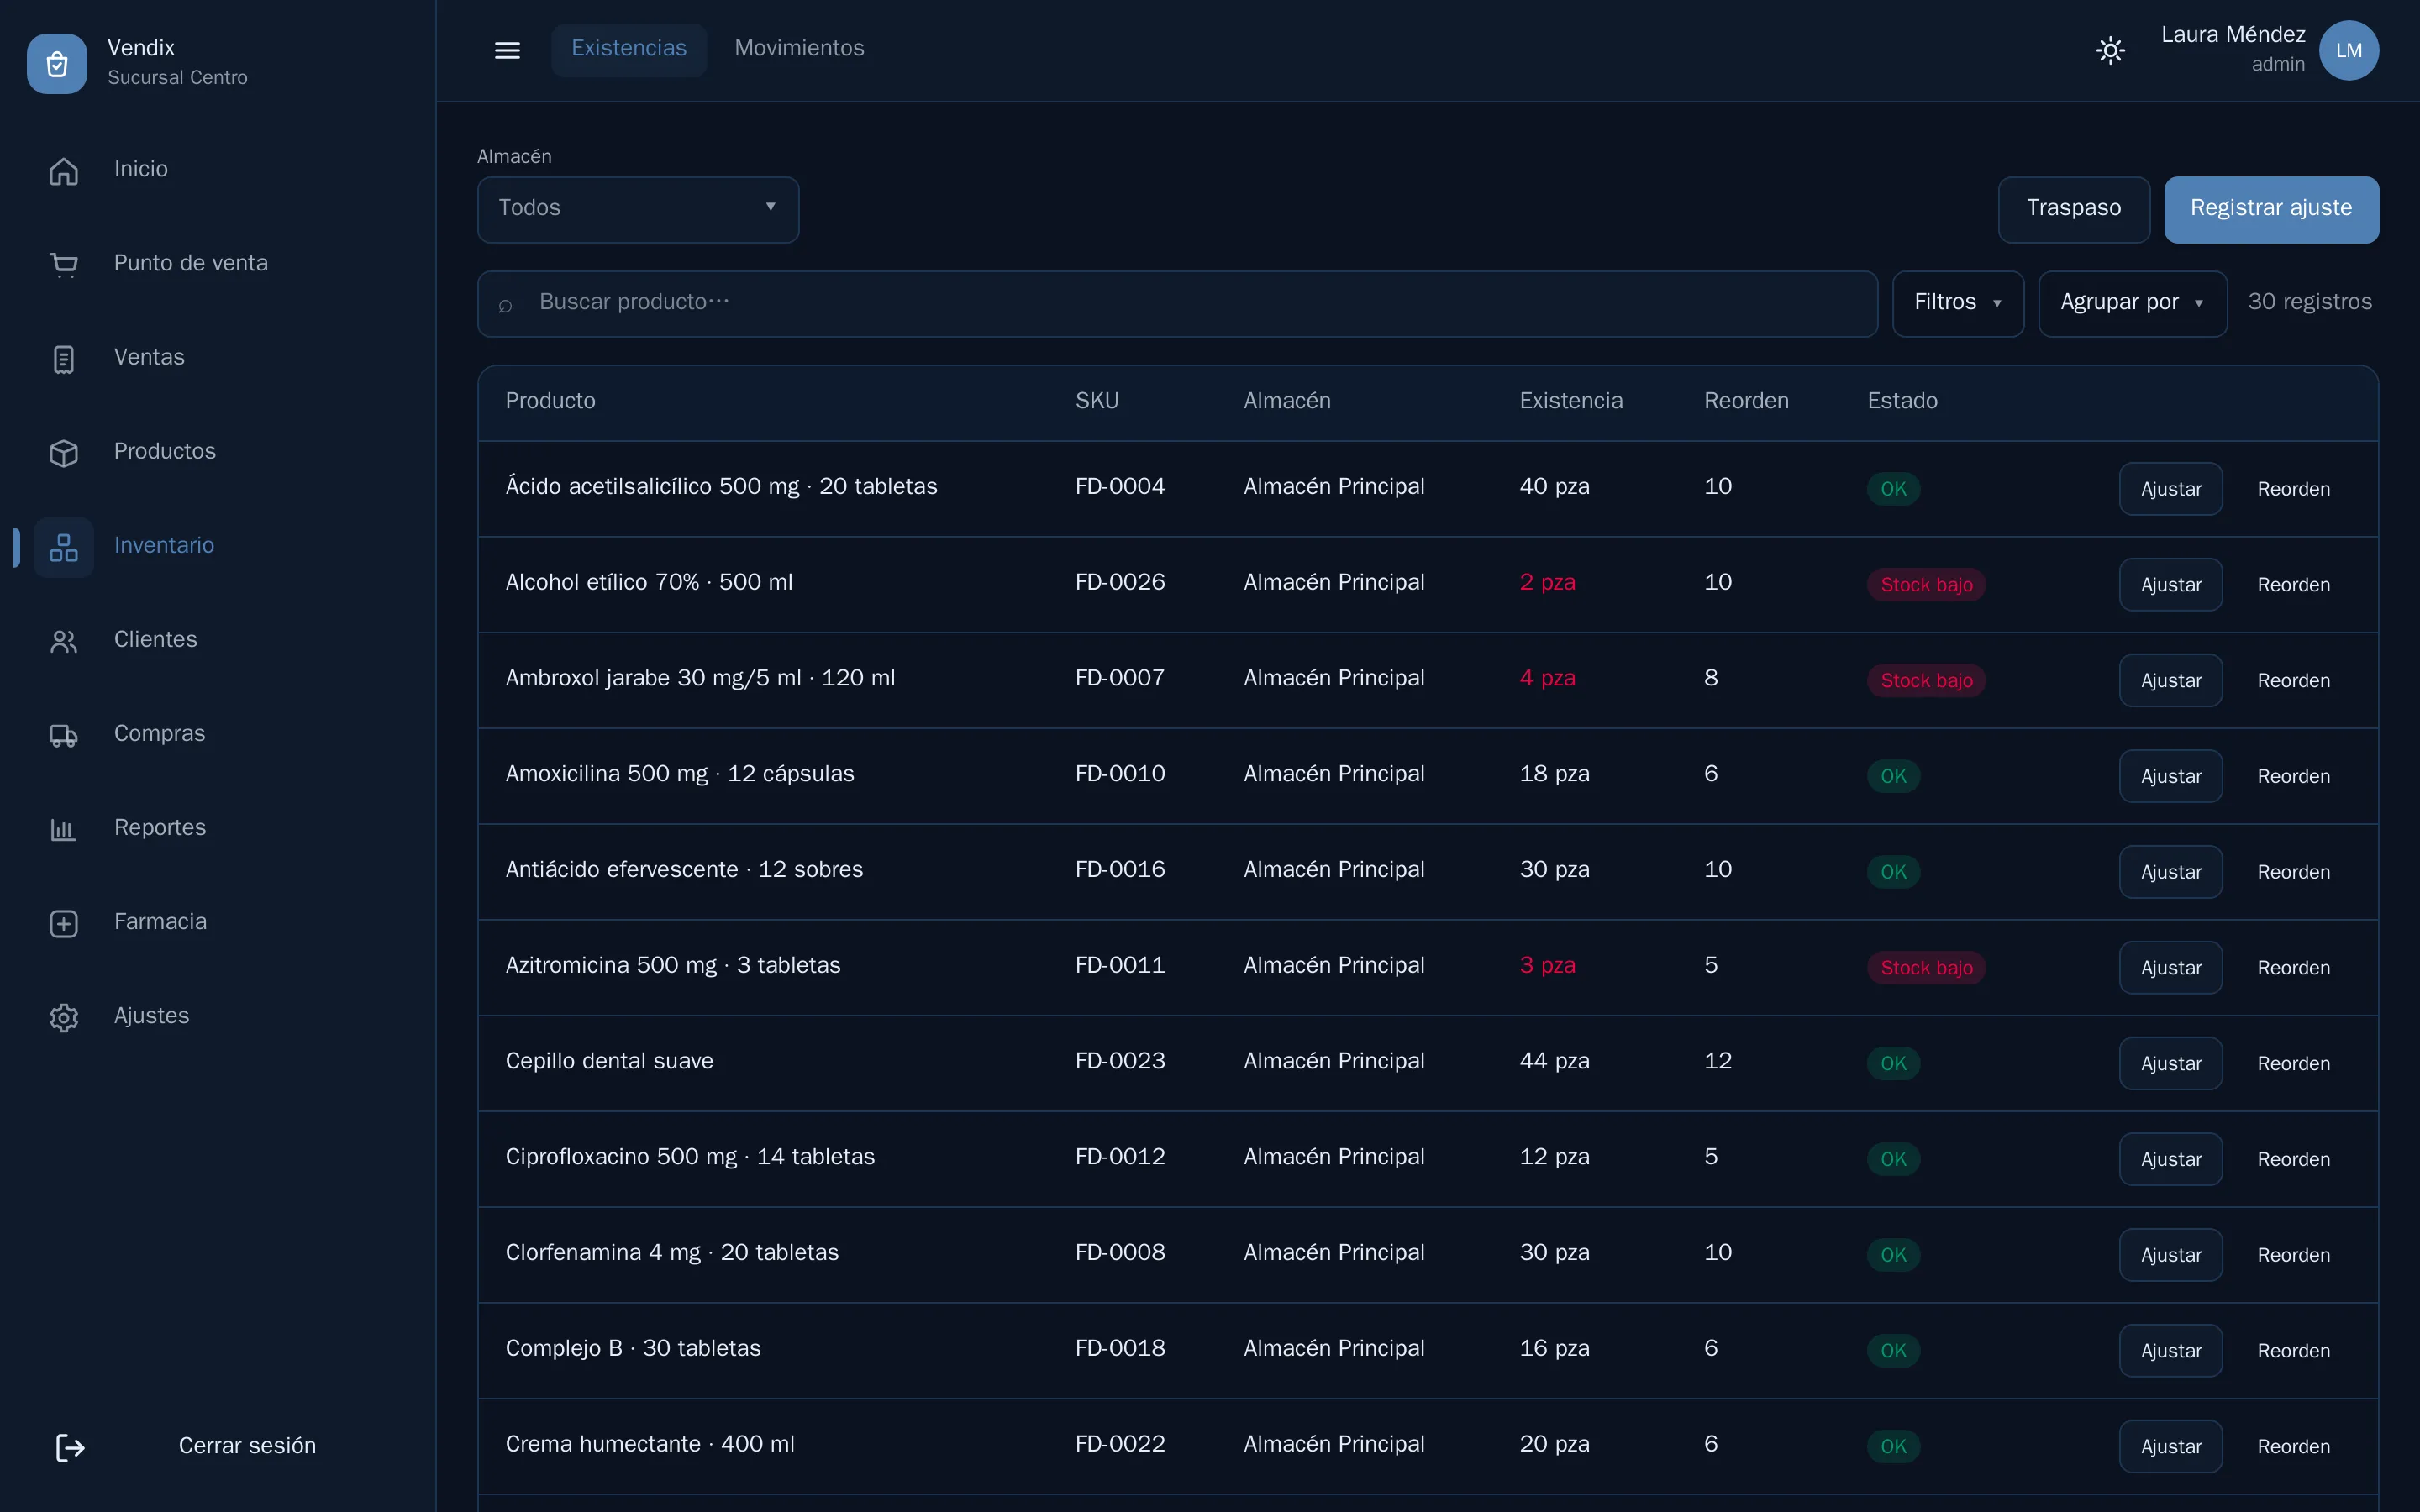Screen dimensions: 2420x1512
Task: Click Ajustar for Cepillo dental suave row
Action: pos(2170,1064)
